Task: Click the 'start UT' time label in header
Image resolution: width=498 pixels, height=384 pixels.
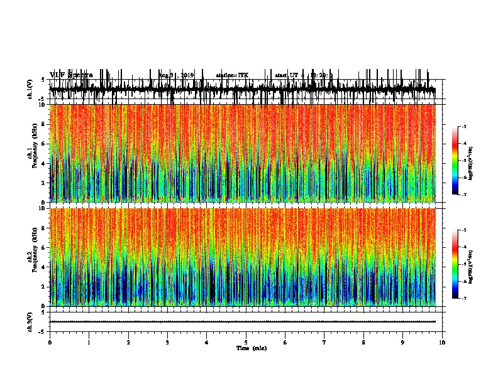Action: [304, 75]
